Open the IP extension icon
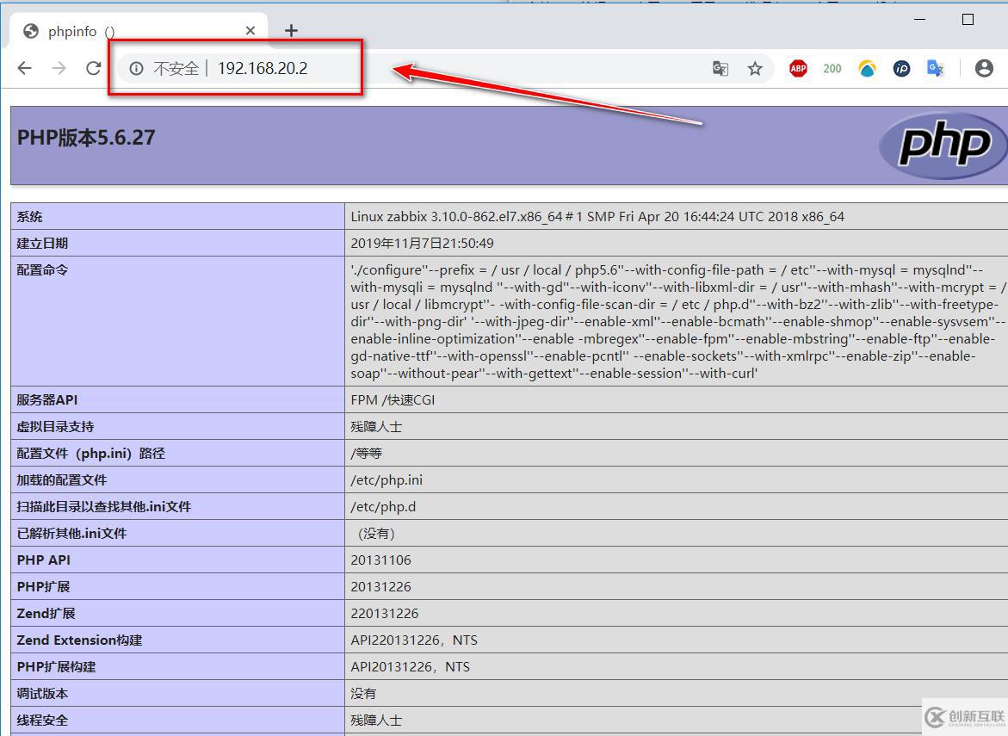1008x736 pixels. 901,68
